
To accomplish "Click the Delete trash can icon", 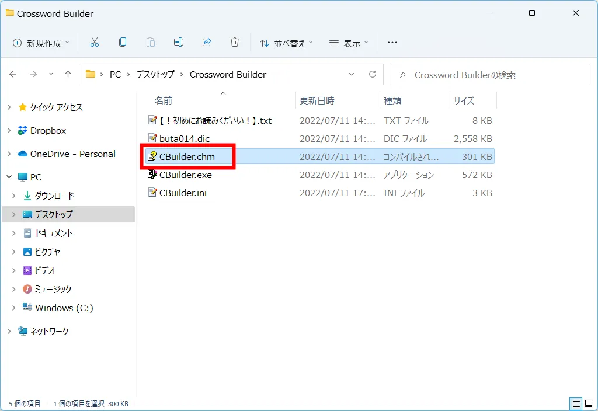I will [x=235, y=42].
